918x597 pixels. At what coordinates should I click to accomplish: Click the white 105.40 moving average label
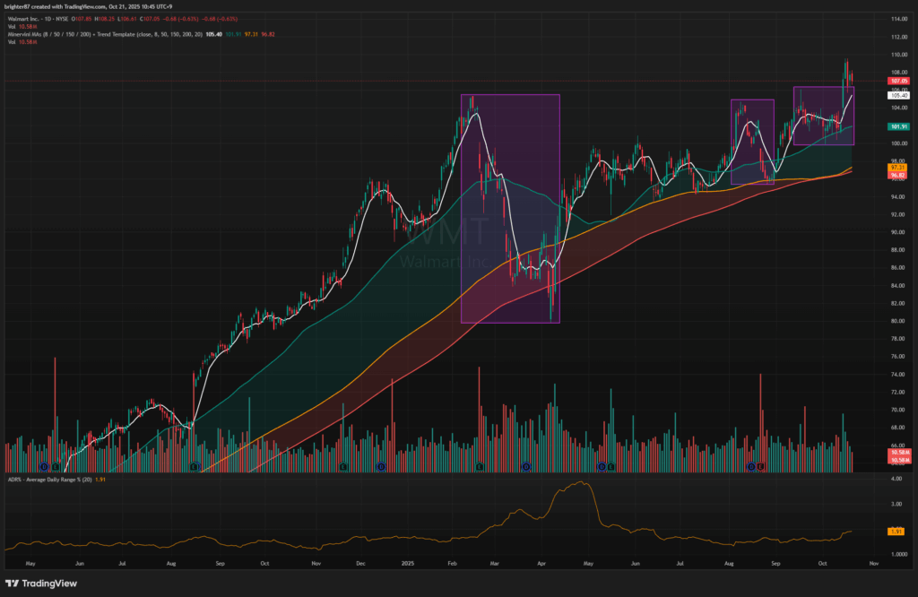[x=898, y=95]
